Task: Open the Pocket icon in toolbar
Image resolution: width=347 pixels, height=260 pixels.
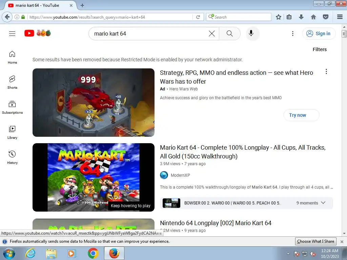Action: [x=326, y=17]
